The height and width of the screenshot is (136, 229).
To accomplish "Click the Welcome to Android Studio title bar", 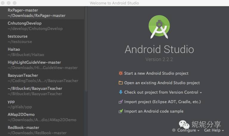I will click(114, 3).
